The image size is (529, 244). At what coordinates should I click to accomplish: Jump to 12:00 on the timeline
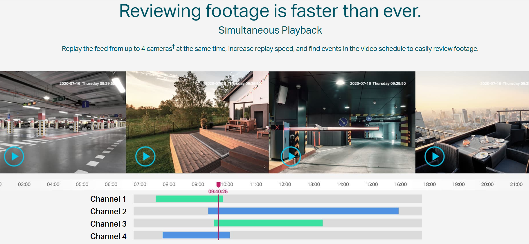pos(285,184)
